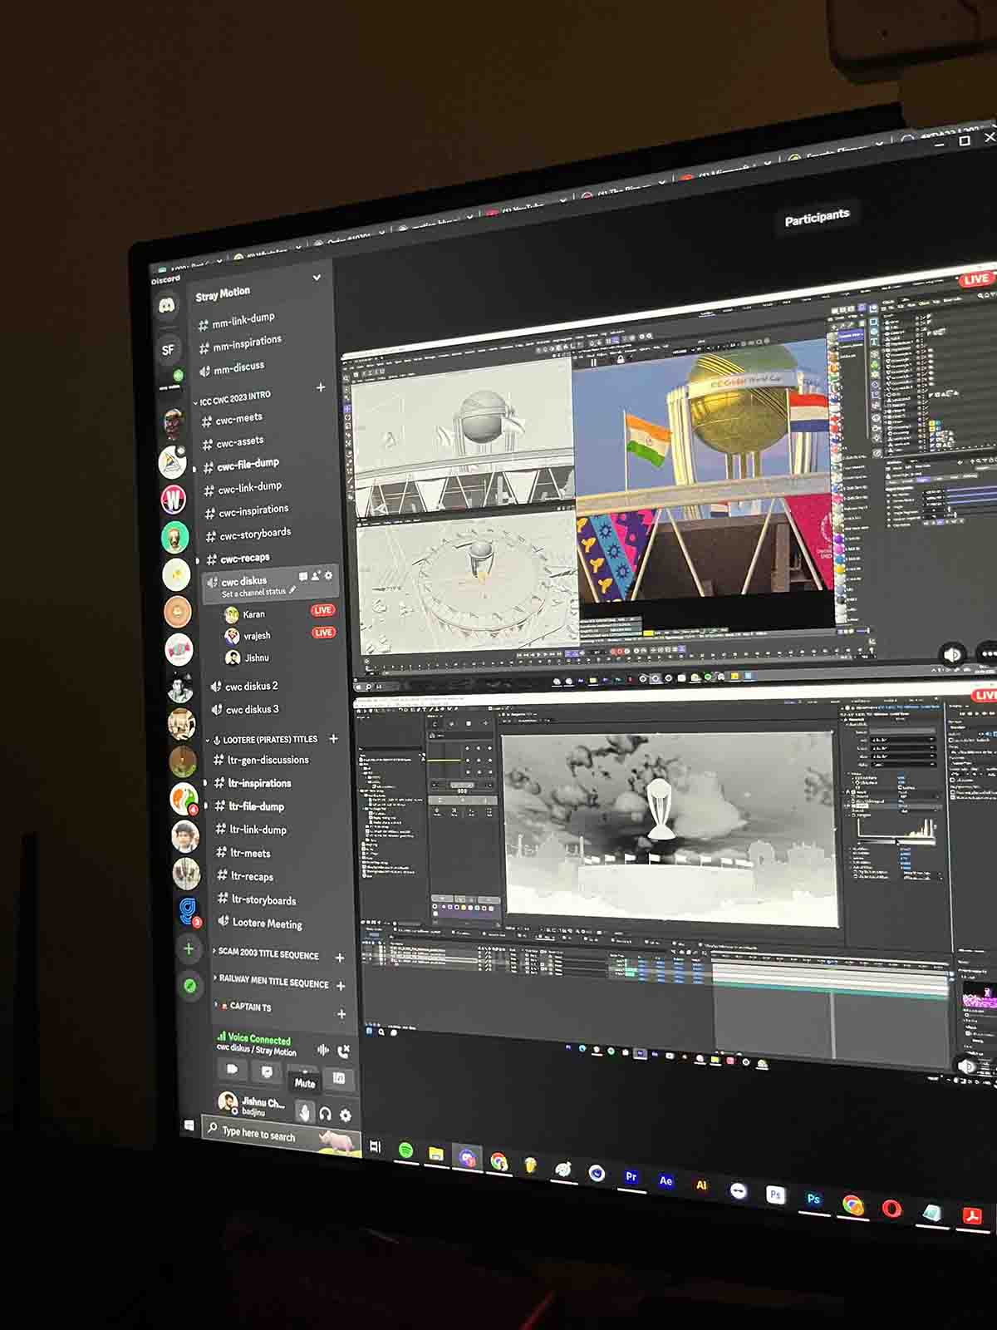997x1330 pixels.
Task: Open chat for cwc diskus voice channel
Action: (302, 576)
